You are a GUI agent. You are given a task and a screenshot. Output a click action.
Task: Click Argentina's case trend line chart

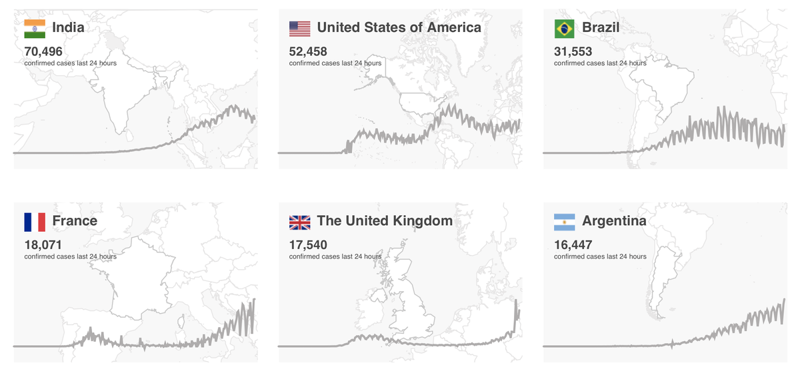coord(665,325)
